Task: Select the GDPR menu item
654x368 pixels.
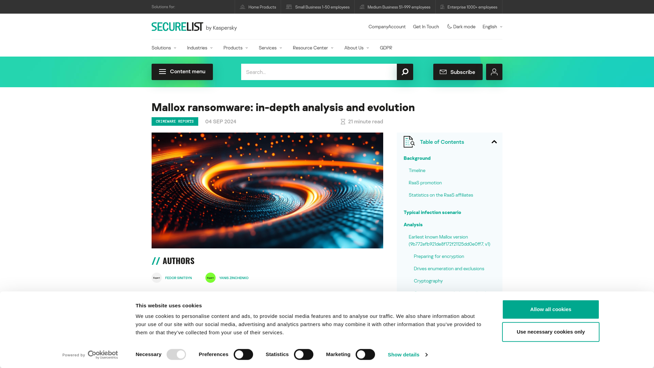Action: 386,48
